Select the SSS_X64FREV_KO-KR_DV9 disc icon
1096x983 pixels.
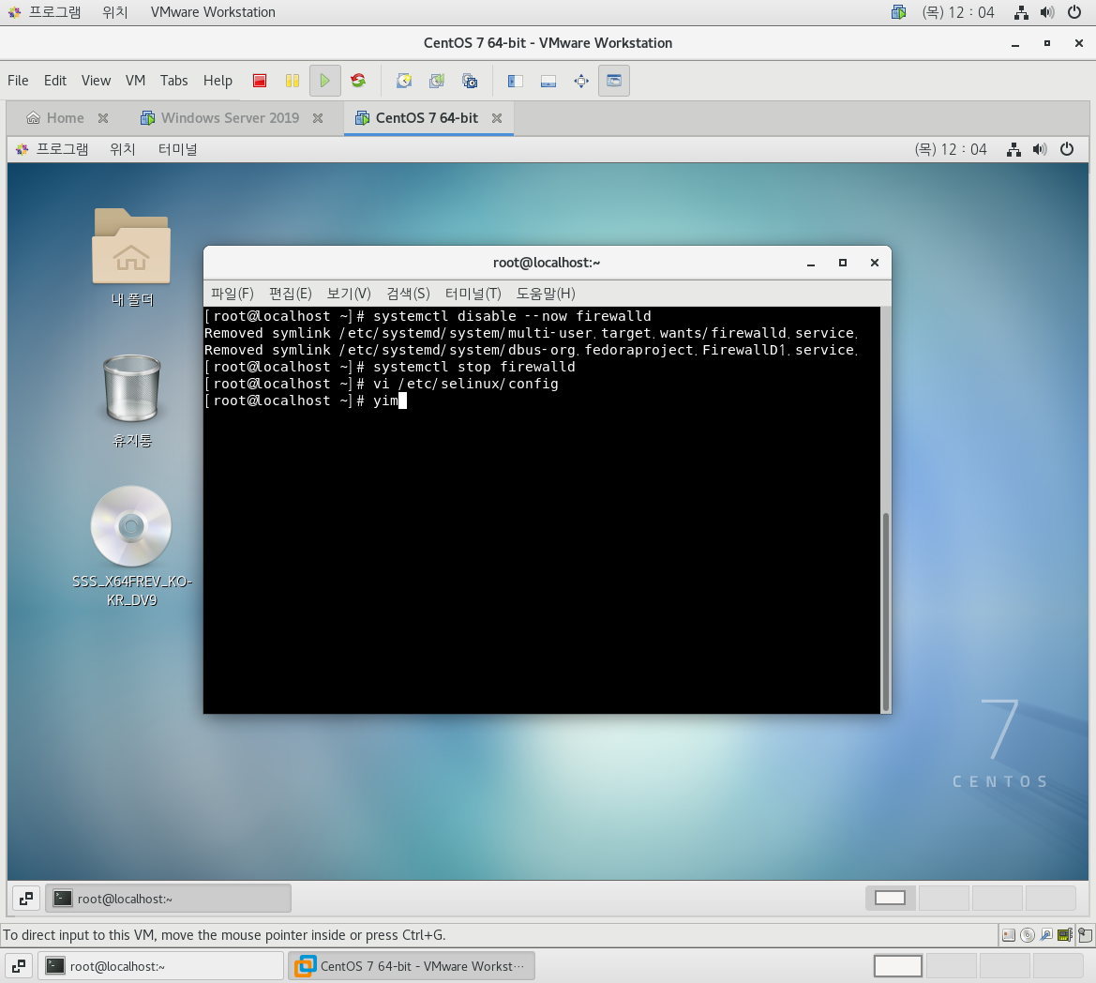[x=131, y=547]
